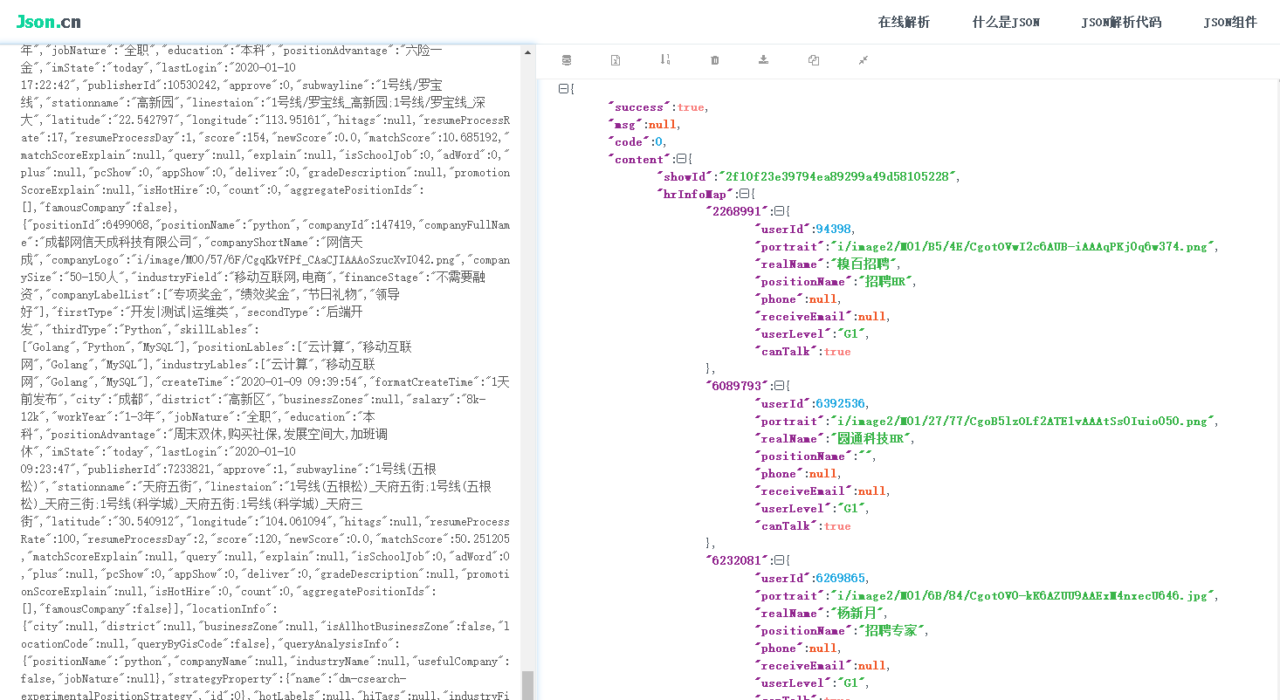The image size is (1280, 700).
Task: Open the JSON组件 menu item
Action: (x=1230, y=23)
